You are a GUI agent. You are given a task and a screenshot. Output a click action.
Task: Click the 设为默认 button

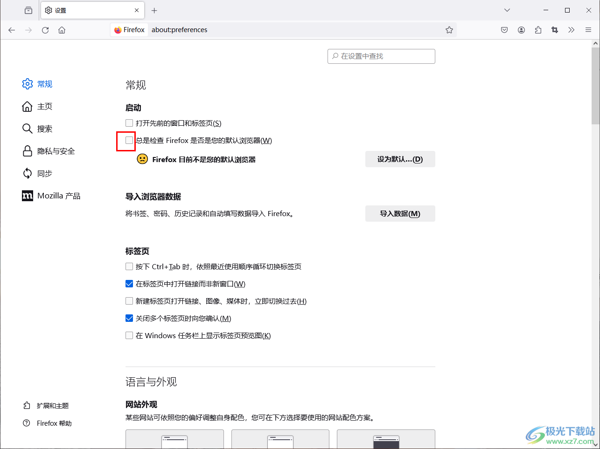[x=400, y=159]
